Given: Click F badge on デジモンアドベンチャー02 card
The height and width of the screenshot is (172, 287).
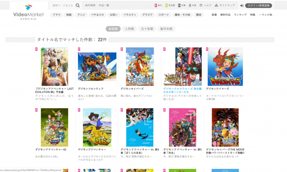Looking at the screenshot, I should [36, 110].
